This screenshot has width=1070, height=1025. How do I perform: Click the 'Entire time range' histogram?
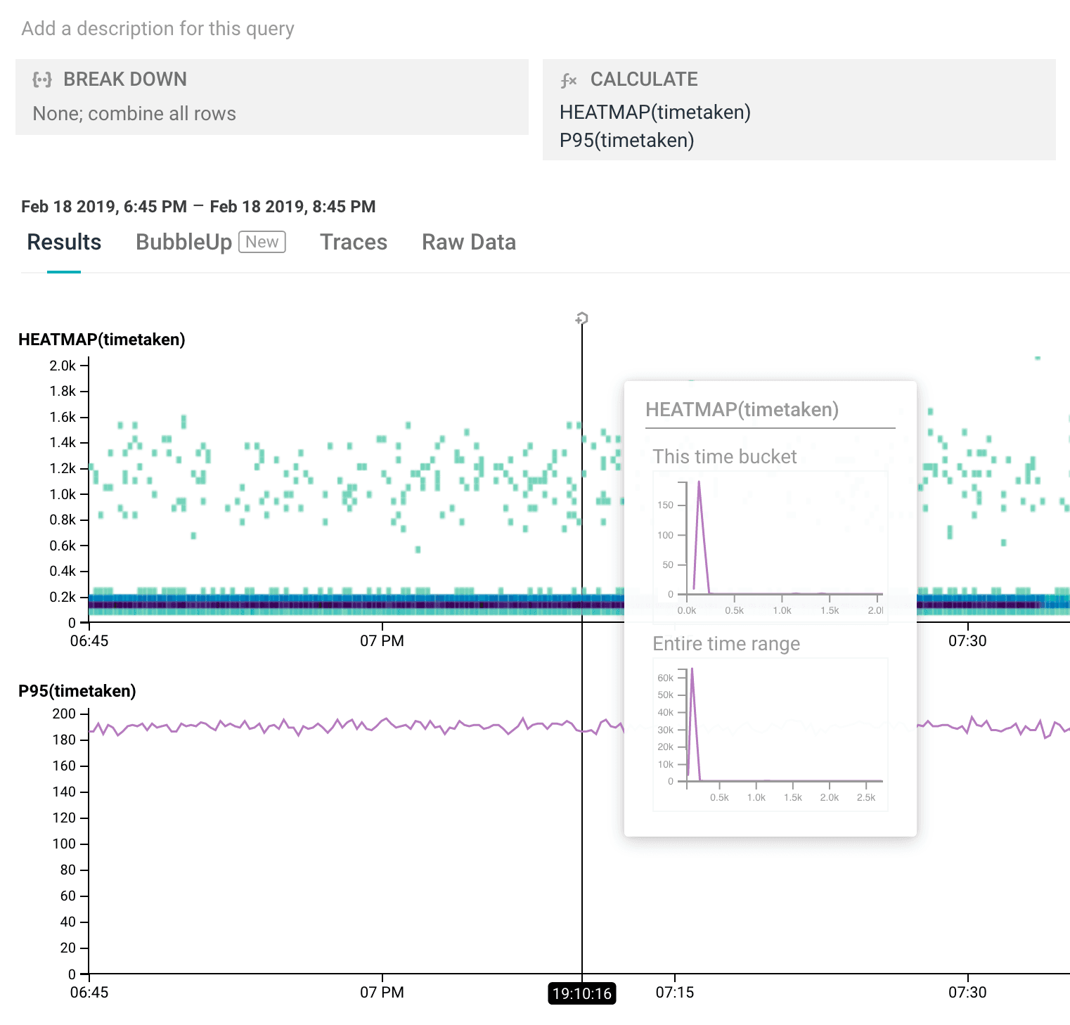(770, 734)
